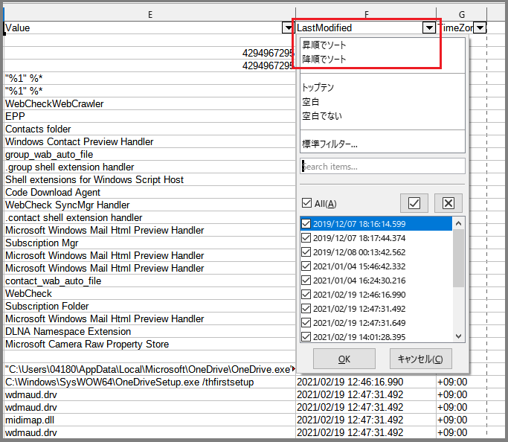508x442 pixels.
Task: Open the 標準フィルター standard filter dialog
Action: [329, 144]
